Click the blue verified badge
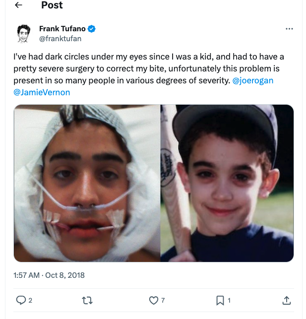The width and height of the screenshot is (306, 319). 92,29
